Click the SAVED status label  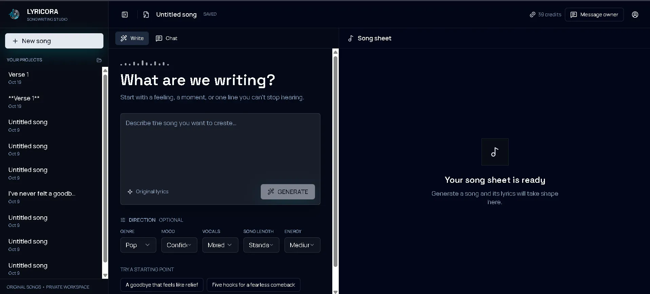210,14
